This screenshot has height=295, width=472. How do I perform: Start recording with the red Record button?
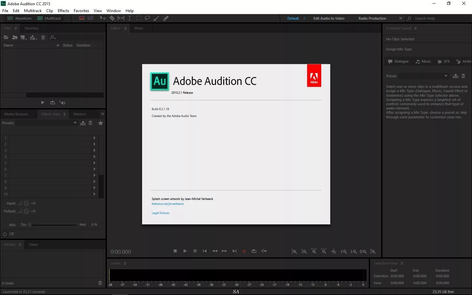pyautogui.click(x=244, y=251)
